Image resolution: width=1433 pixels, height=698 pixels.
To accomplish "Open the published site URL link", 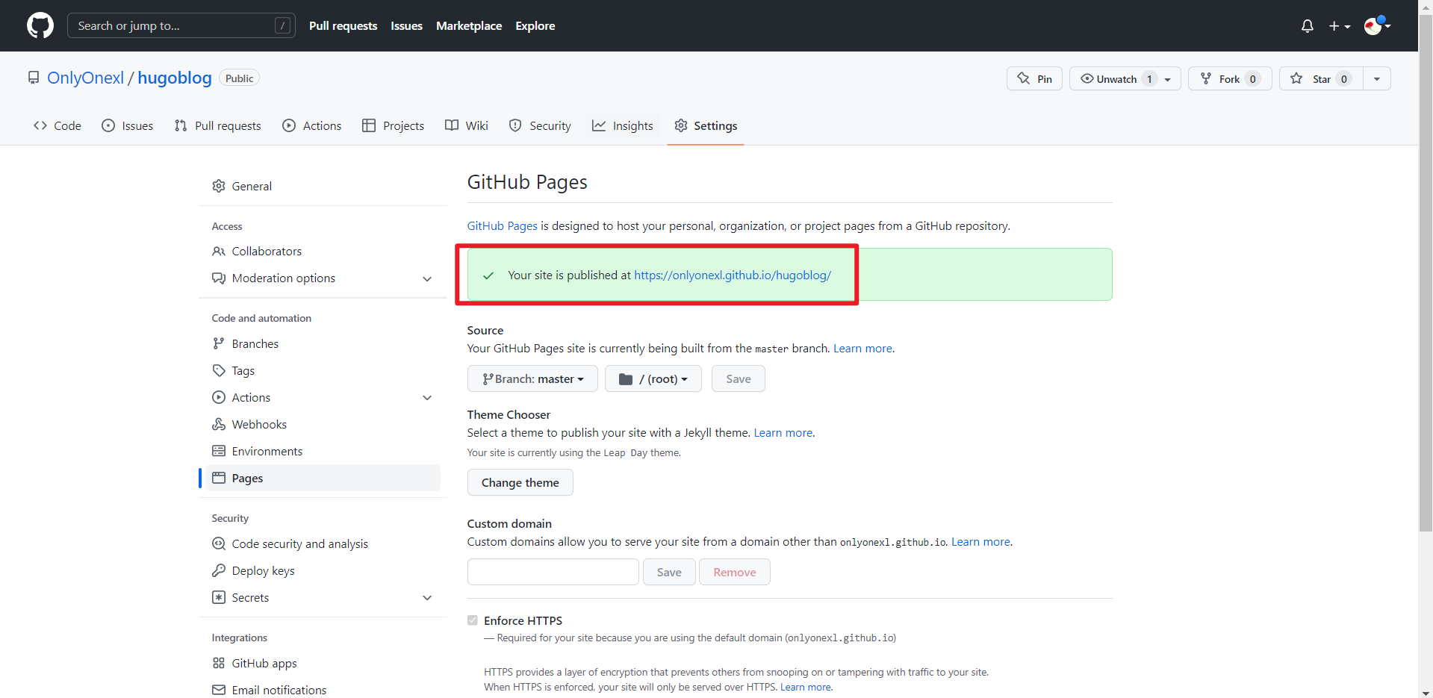I will (732, 275).
